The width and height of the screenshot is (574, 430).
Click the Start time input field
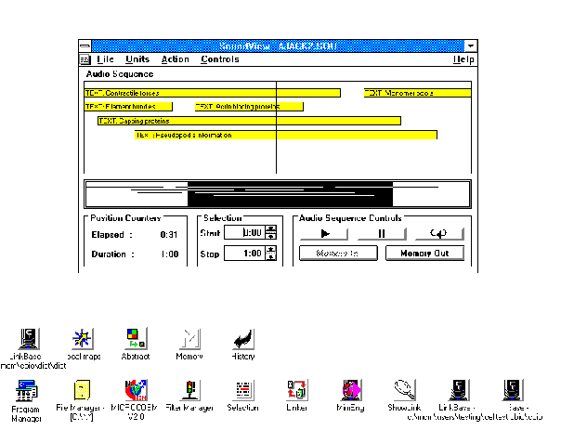point(251,233)
